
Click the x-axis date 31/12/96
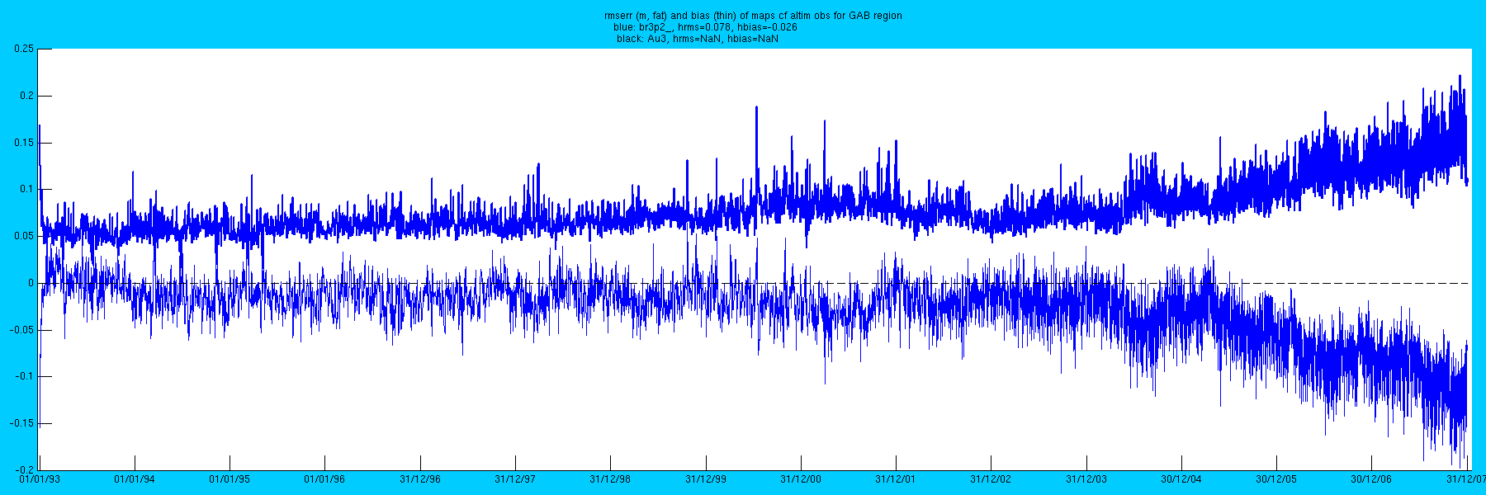point(420,478)
